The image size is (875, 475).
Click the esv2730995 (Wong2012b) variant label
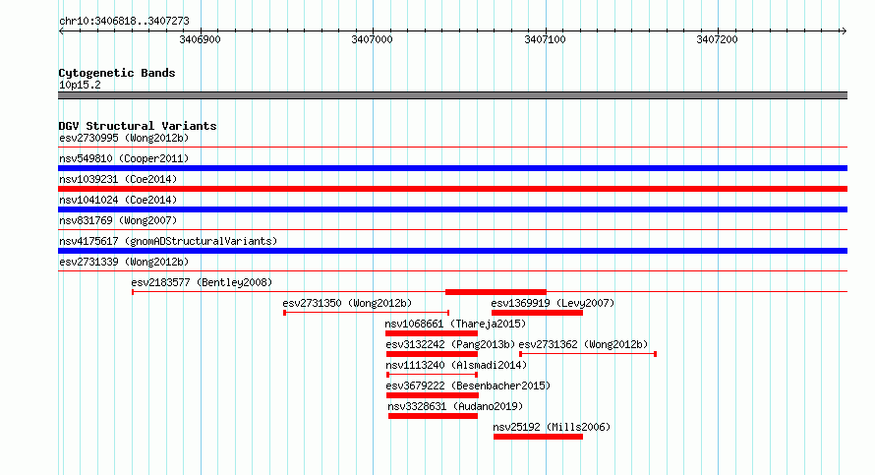124,138
